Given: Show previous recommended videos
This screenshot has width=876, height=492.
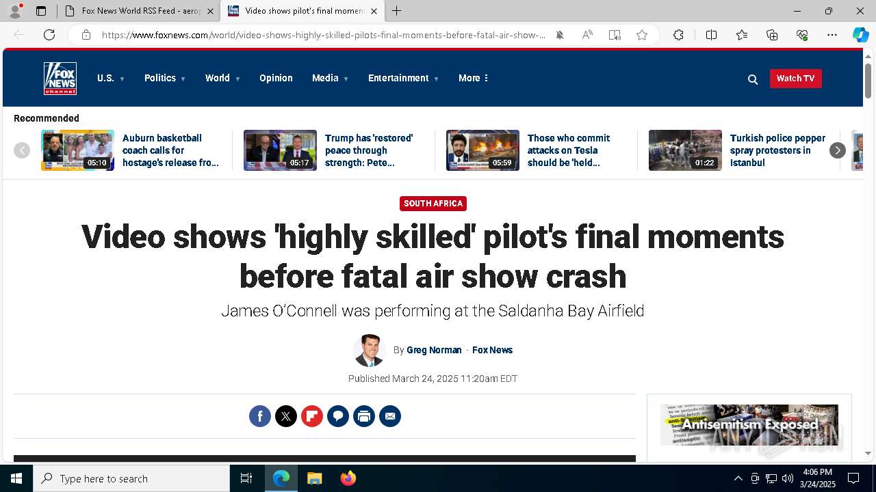Looking at the screenshot, I should (22, 150).
